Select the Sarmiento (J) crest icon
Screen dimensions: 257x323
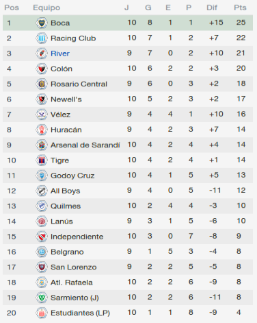pyautogui.click(x=42, y=298)
